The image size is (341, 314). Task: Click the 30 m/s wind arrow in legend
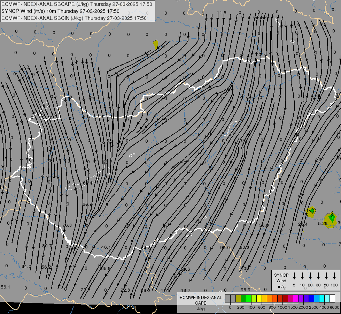[318, 276]
